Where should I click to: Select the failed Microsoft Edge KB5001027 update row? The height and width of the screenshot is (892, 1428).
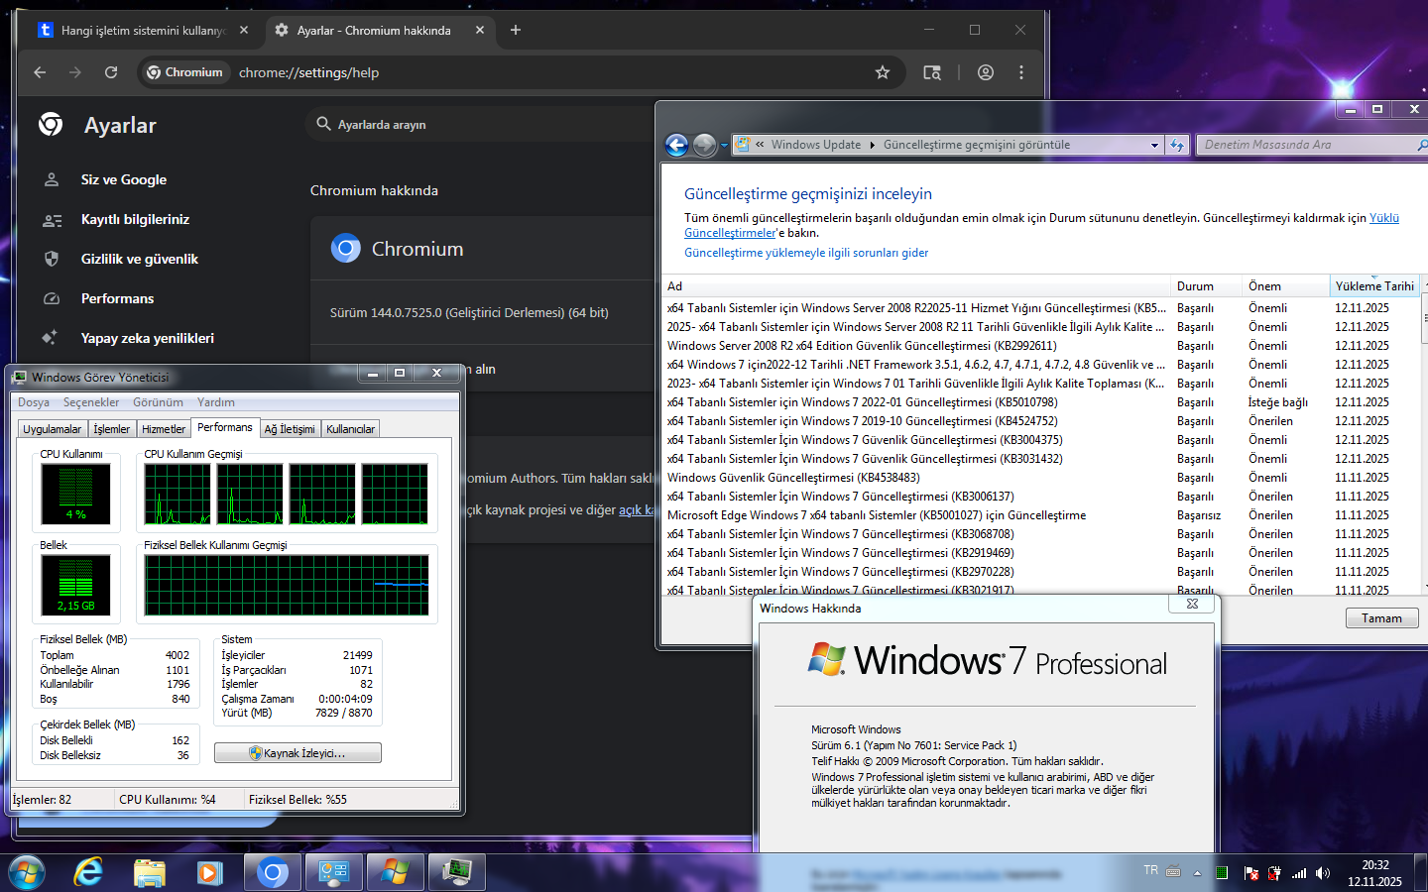1041,515
